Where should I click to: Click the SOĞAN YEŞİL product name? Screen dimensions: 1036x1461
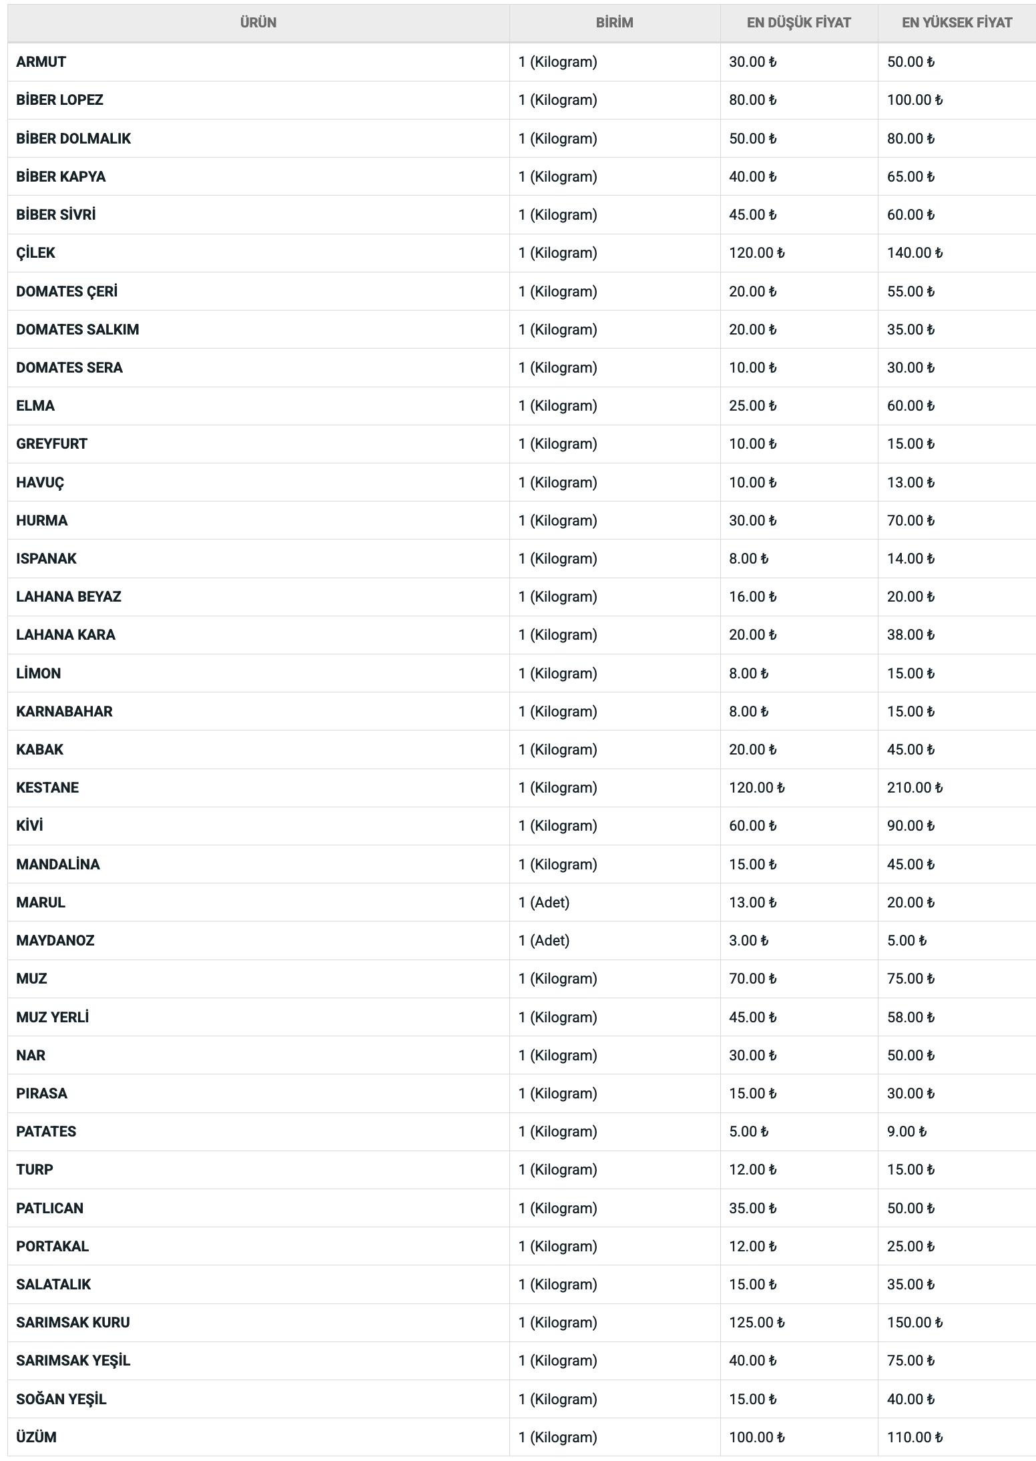click(61, 1400)
